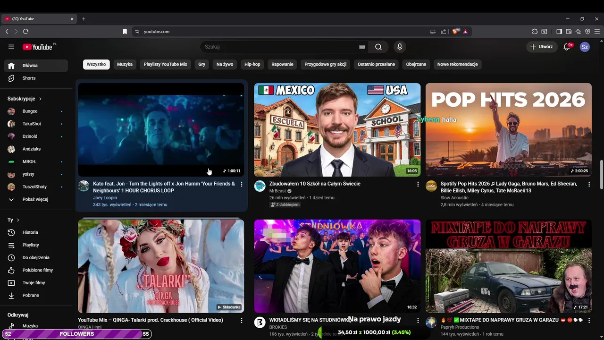Open Polubione filmy in sidebar
The width and height of the screenshot is (604, 340).
point(36,270)
